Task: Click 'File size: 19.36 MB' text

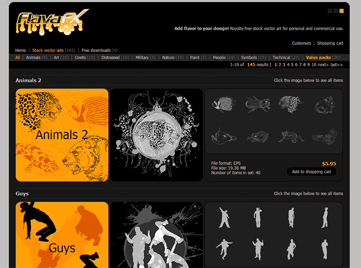Action: [x=229, y=168]
